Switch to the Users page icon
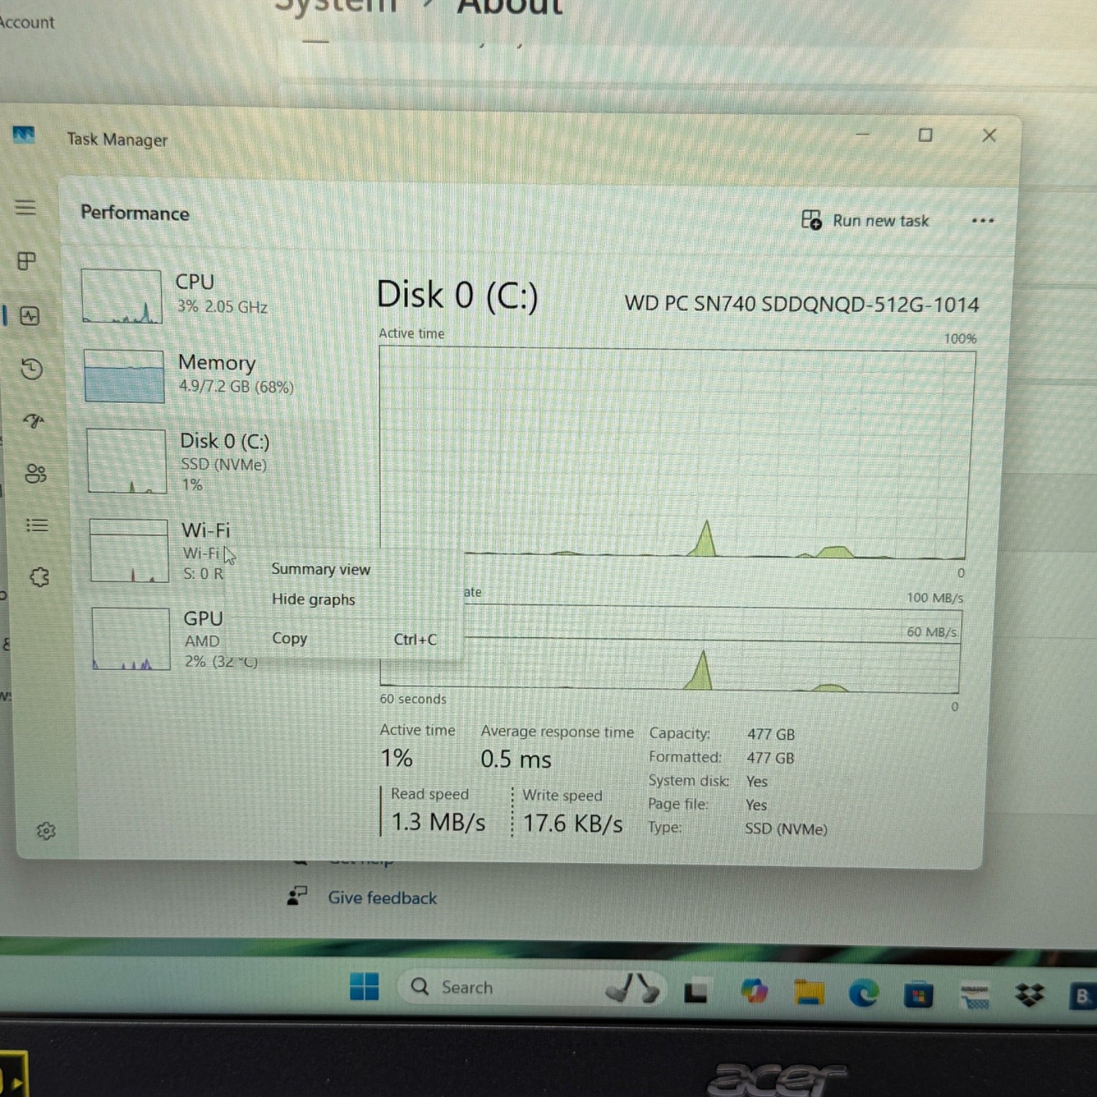This screenshot has height=1097, width=1097. pos(36,473)
